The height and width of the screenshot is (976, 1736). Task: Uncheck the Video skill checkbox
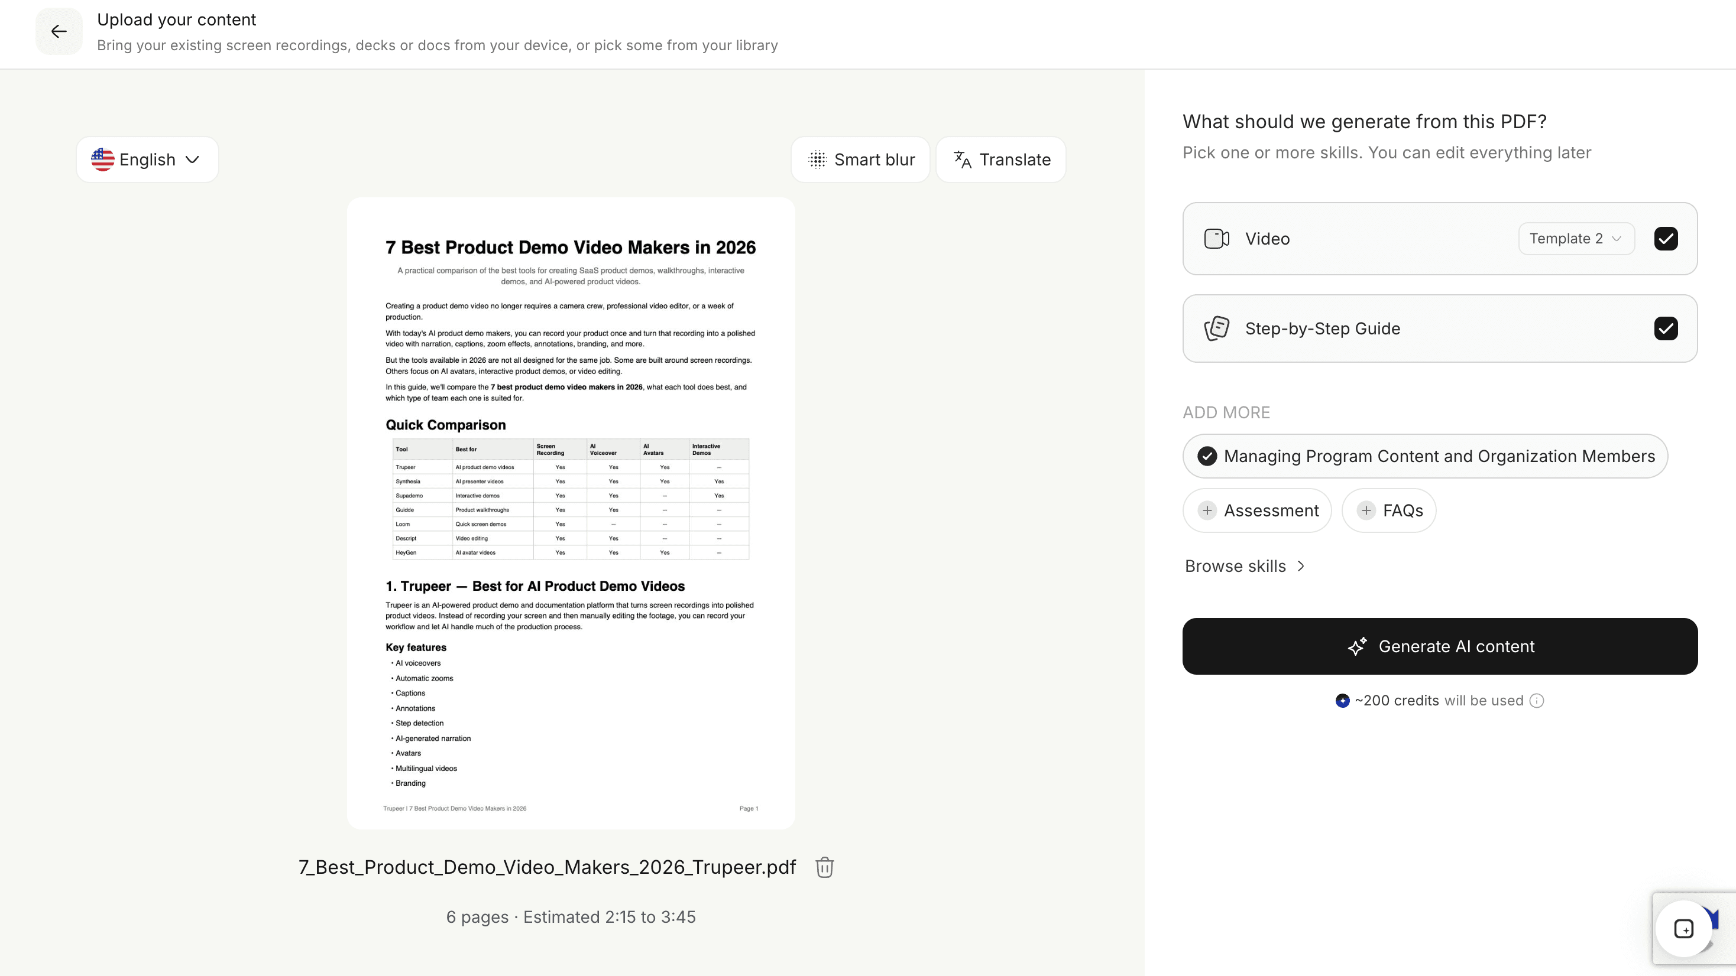pyautogui.click(x=1666, y=239)
